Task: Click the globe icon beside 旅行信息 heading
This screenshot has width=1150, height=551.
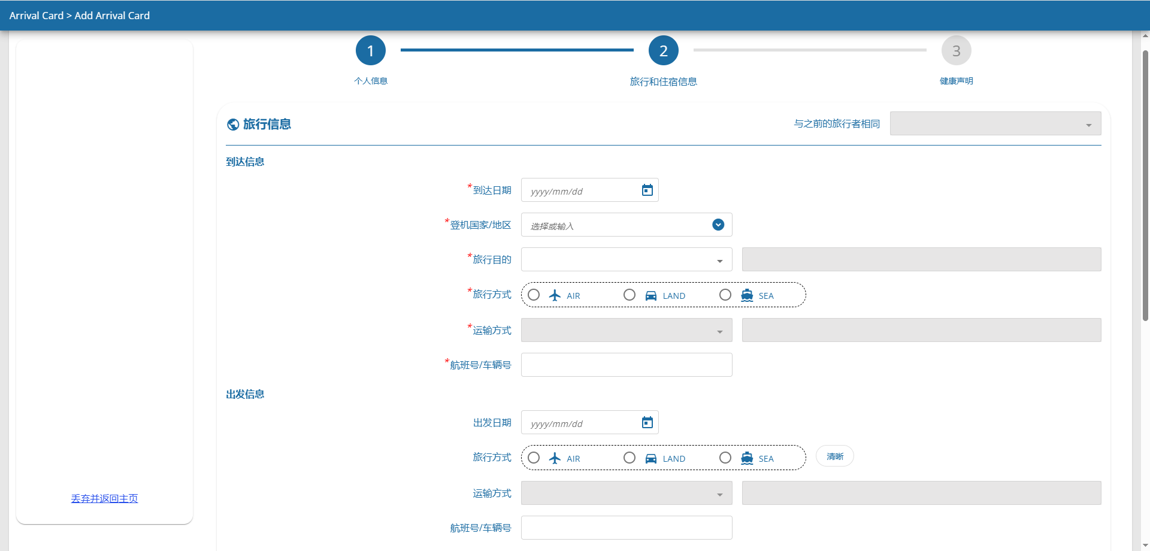Action: pos(233,125)
